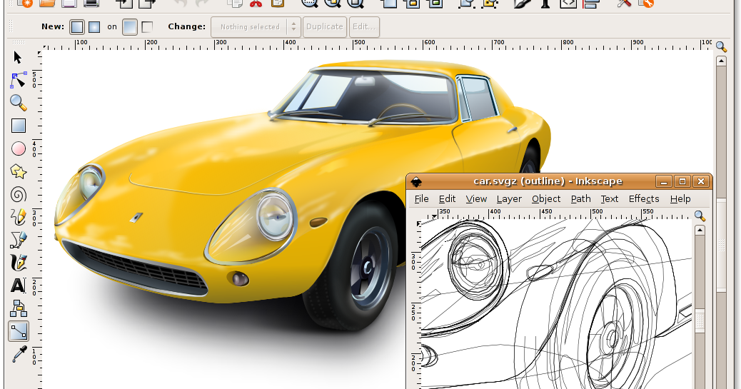Open the Fill and Stroke dialog icon

pos(522,4)
